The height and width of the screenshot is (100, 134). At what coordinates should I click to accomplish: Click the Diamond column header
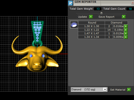click(x=116, y=23)
